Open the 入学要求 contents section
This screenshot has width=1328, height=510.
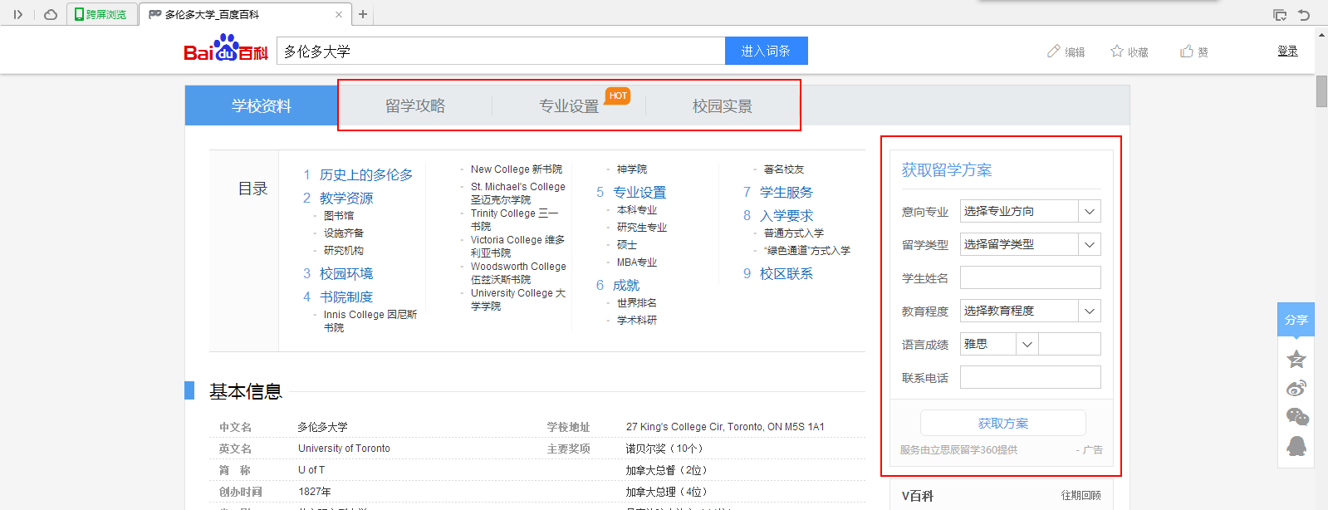click(787, 215)
